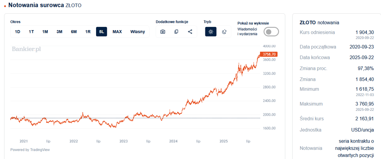Choose the 1M time range

click(x=45, y=32)
